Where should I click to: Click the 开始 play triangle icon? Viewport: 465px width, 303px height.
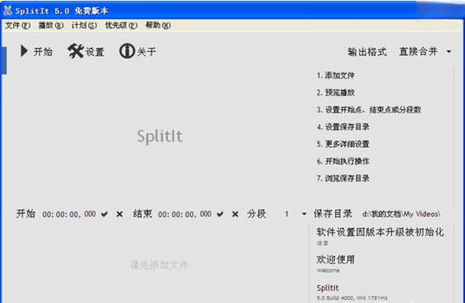click(x=24, y=51)
